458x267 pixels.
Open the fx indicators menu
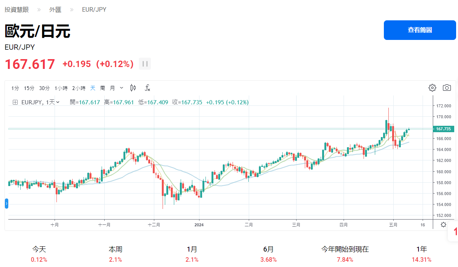point(148,88)
